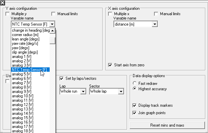Select the Highest accuracy radio button

tap(135, 89)
